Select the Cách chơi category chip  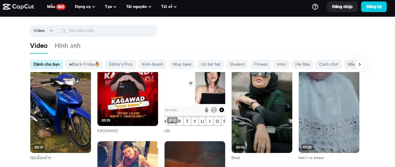328,64
